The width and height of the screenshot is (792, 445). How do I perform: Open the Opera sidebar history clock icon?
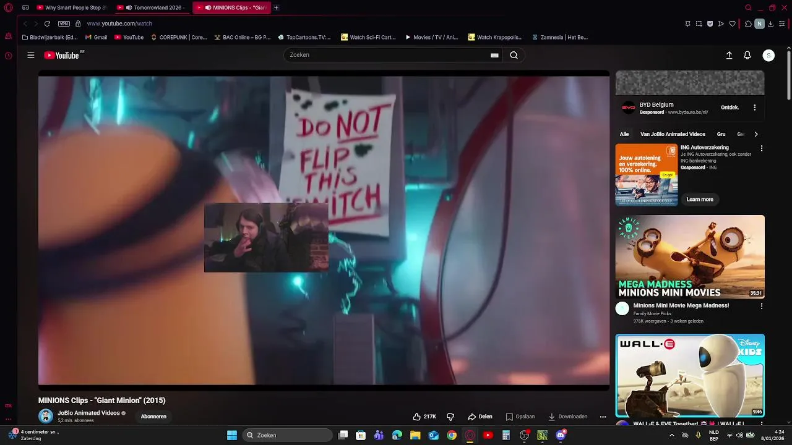point(8,56)
